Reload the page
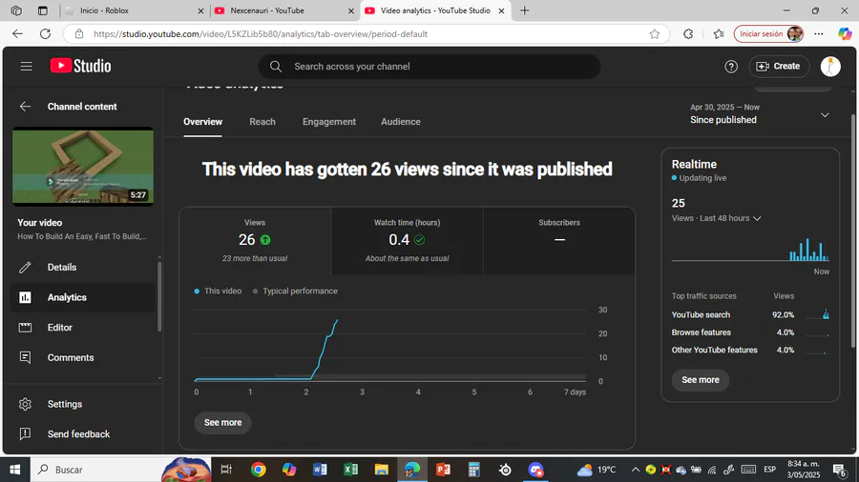Viewport: 859px width, 482px height. point(45,34)
